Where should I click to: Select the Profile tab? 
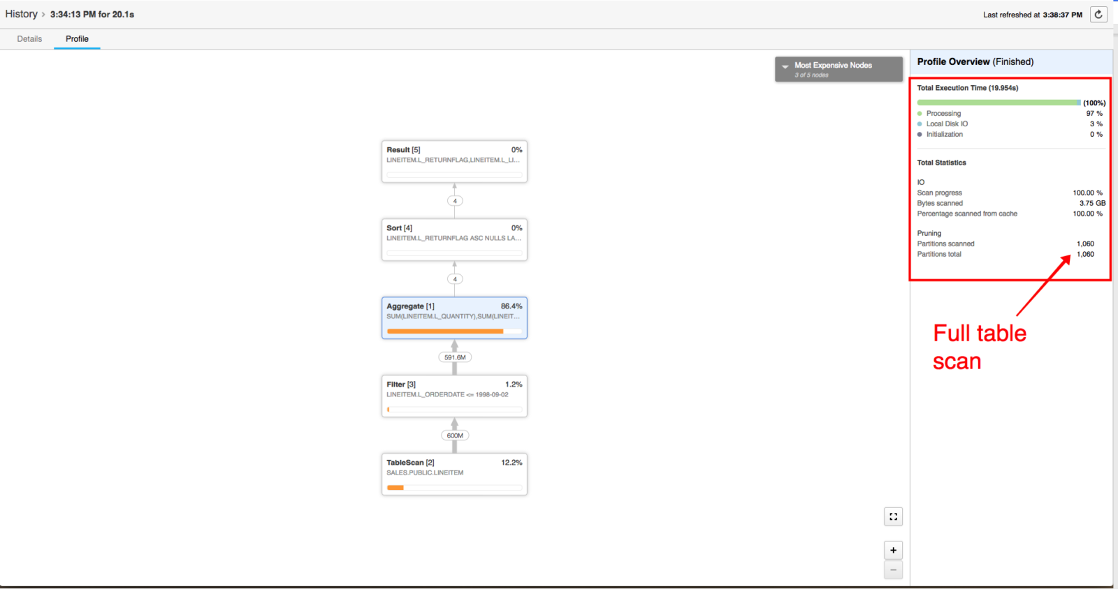[x=77, y=39]
